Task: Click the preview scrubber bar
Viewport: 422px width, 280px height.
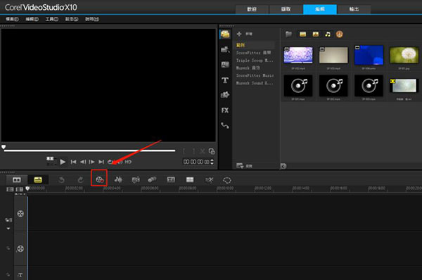Action: [x=89, y=151]
